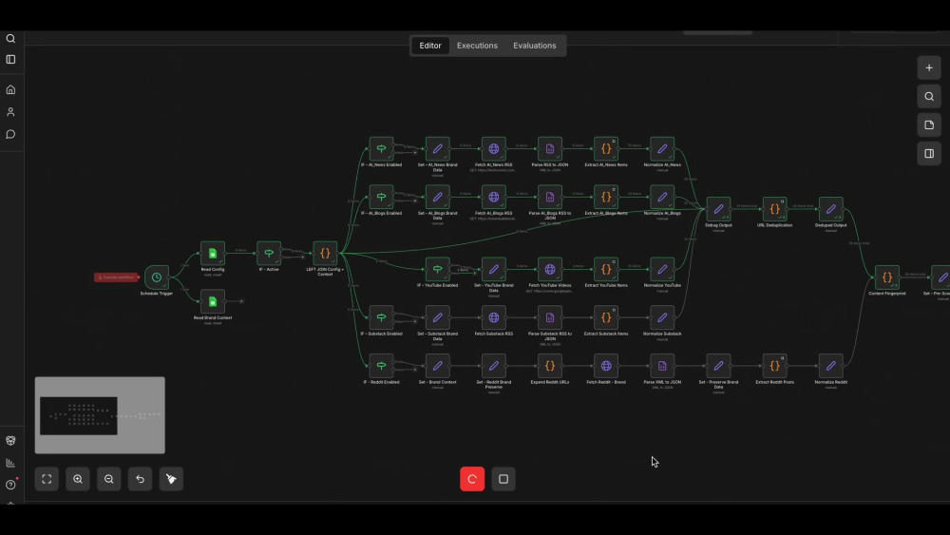Select the Read Brand Context node
950x535 pixels.
coord(213,301)
